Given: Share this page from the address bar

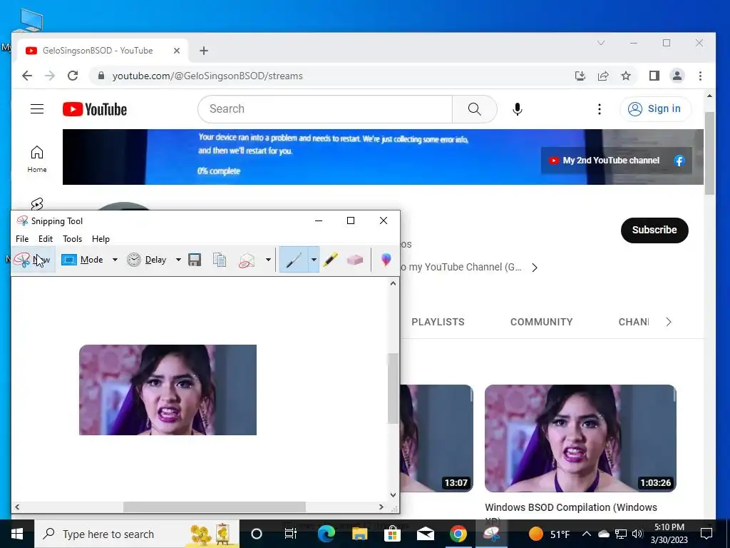Looking at the screenshot, I should (x=603, y=76).
